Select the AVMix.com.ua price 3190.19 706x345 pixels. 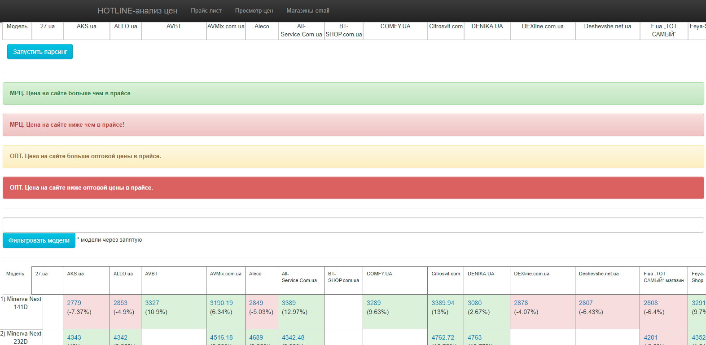point(221,303)
